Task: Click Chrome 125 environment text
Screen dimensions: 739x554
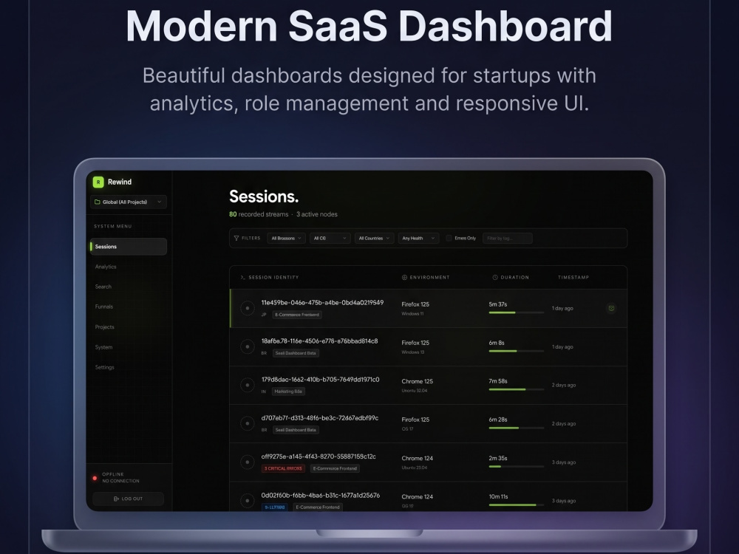Action: pyautogui.click(x=417, y=382)
